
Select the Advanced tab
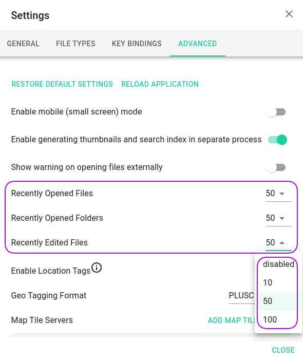pos(197,44)
